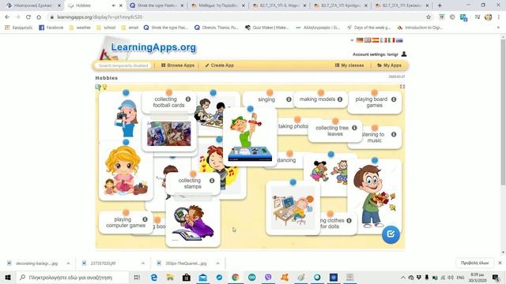Open Facebook bookmark
Viewport: 506px width, 284px height.
pos(51,28)
